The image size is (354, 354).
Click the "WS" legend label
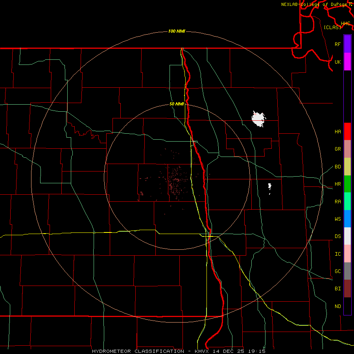pos(337,219)
